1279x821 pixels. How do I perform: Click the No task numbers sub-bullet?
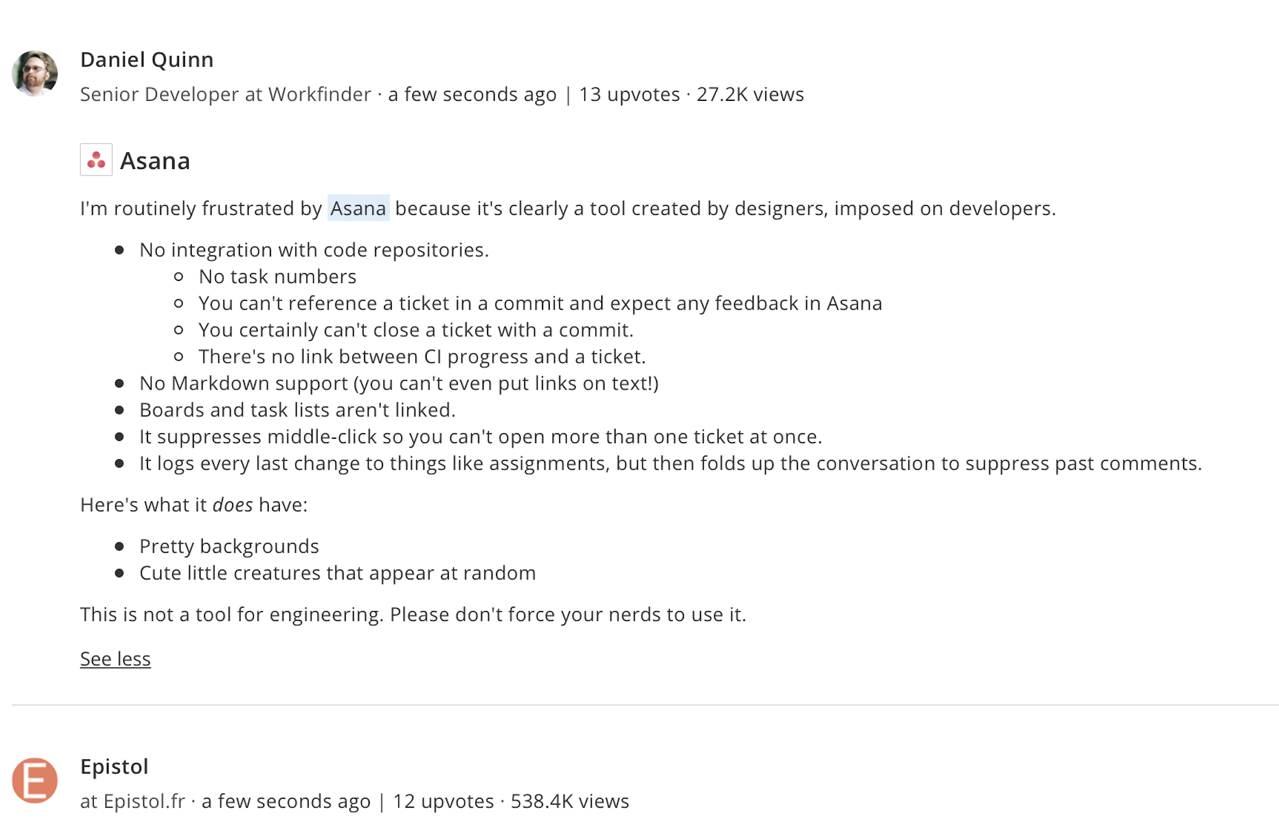[277, 276]
